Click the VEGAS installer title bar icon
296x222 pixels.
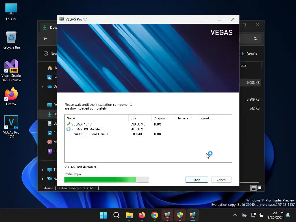(61, 19)
